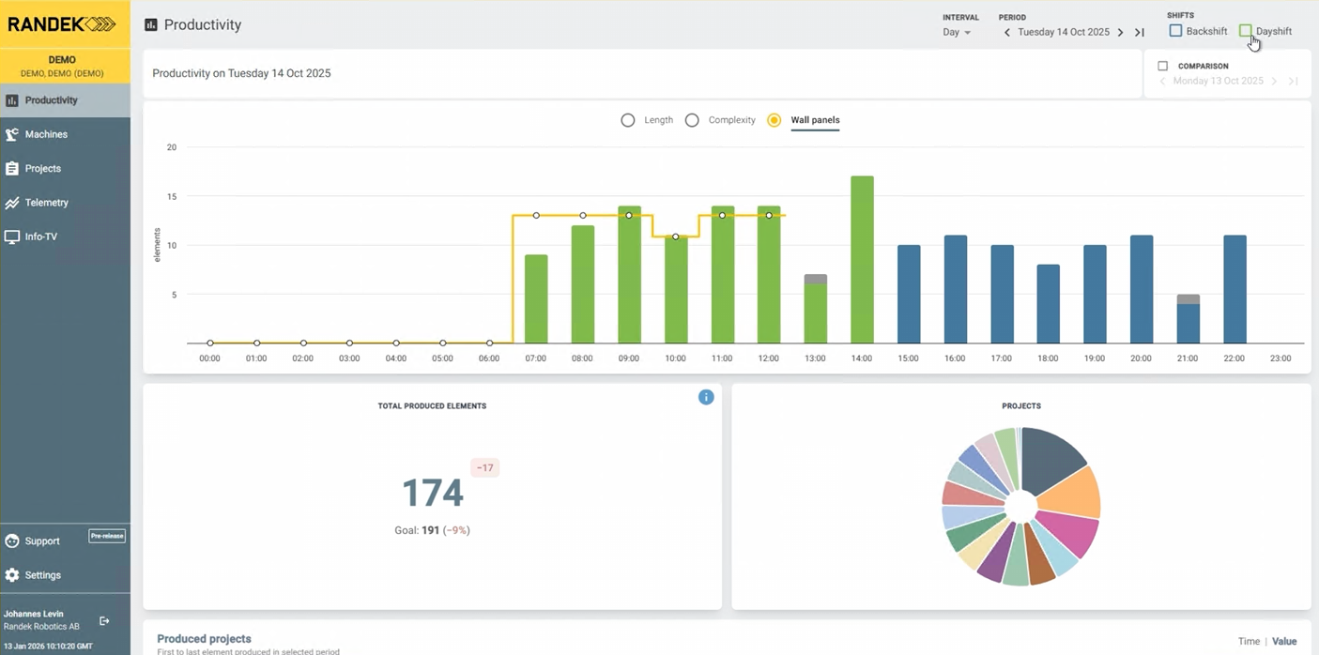
Task: Open the Telemetry sidebar item
Action: [x=65, y=203]
